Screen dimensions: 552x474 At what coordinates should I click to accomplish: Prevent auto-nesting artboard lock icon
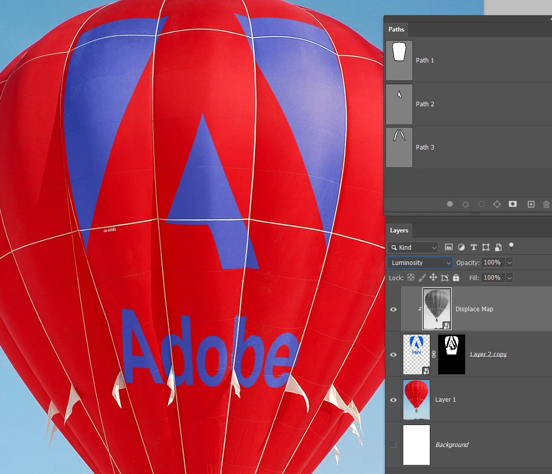[x=445, y=278]
